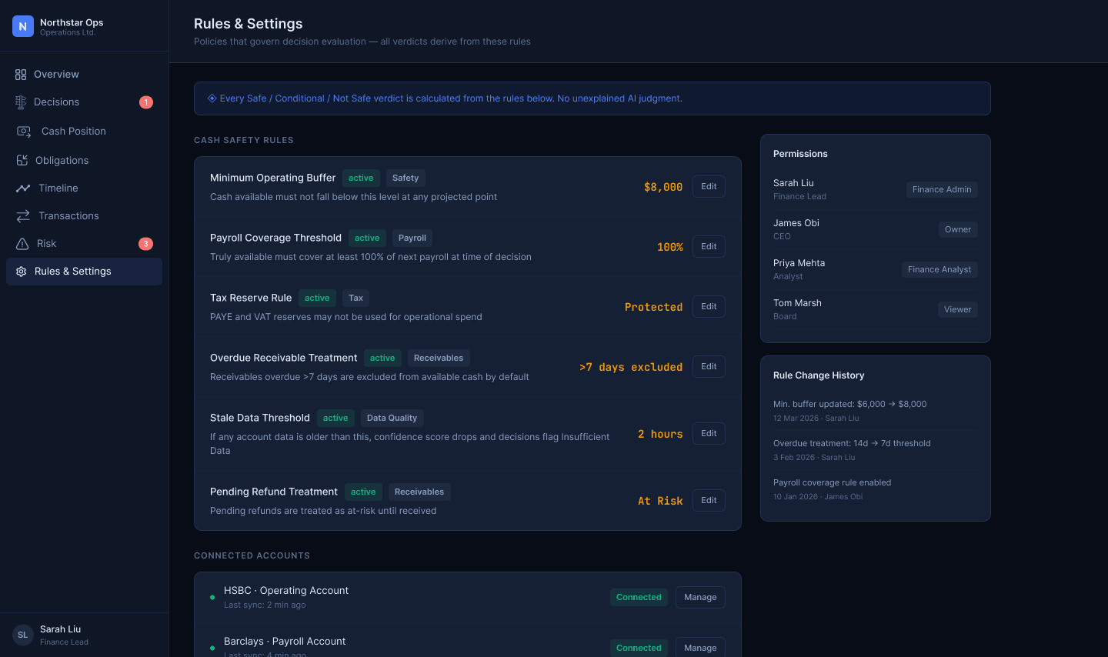
Task: Click the Connected status for HSBC
Action: 639,597
